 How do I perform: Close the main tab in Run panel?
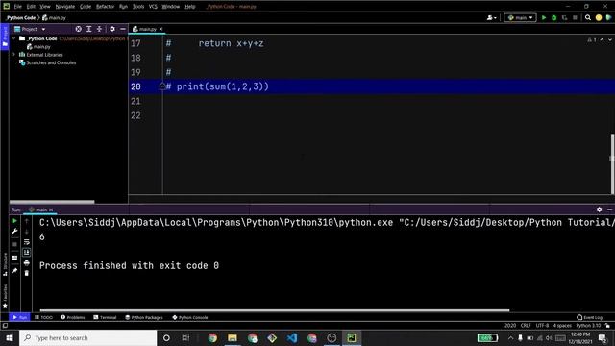pos(51,210)
